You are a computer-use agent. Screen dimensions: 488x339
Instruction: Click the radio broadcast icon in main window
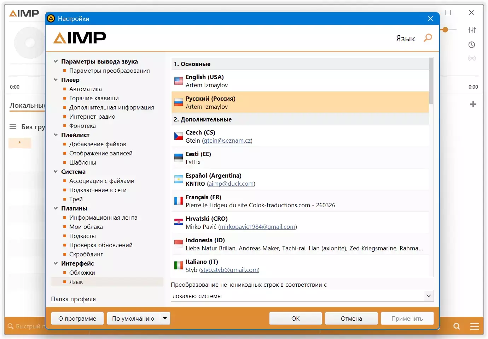[x=472, y=58]
